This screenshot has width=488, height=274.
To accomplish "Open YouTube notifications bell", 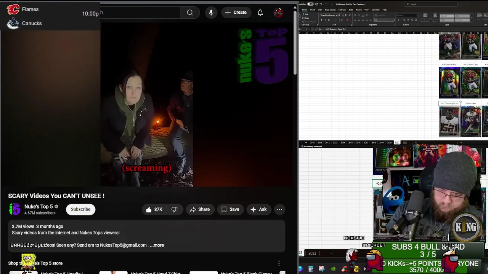I will (x=260, y=13).
